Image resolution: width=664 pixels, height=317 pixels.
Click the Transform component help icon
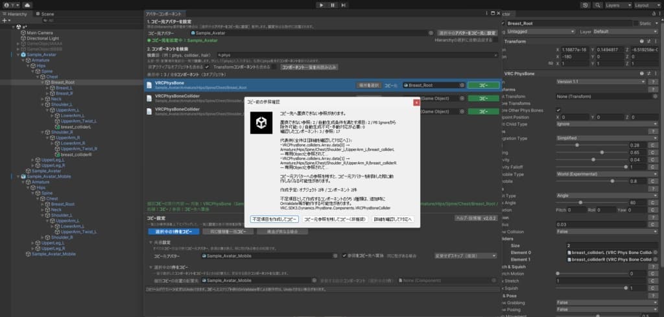(x=641, y=41)
